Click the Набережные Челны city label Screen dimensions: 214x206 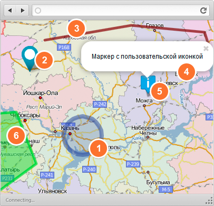point(148,130)
